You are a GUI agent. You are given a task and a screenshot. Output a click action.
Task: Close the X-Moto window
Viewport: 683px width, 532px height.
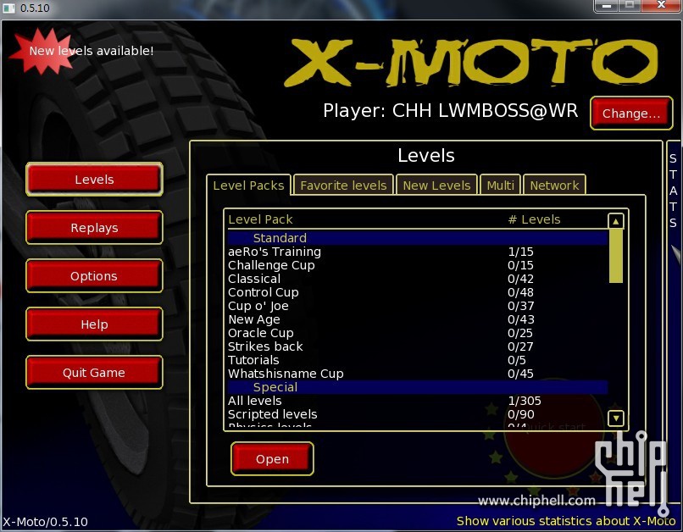[x=661, y=5]
